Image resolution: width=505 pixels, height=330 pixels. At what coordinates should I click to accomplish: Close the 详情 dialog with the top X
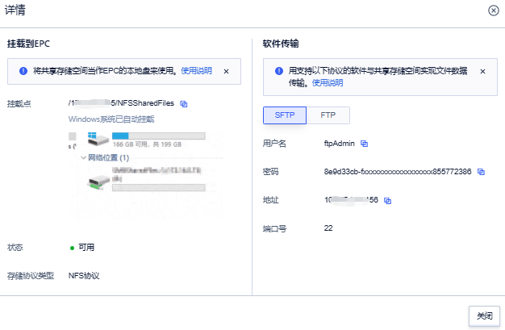(x=493, y=10)
